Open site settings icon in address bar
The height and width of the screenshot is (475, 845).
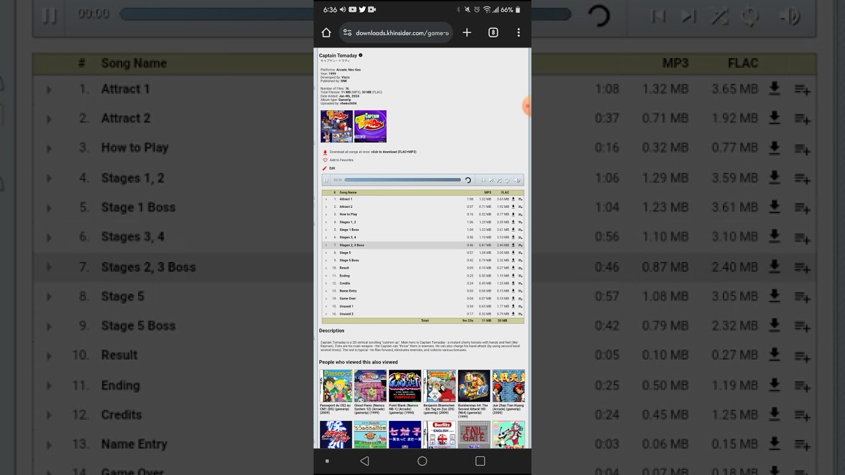click(x=347, y=32)
